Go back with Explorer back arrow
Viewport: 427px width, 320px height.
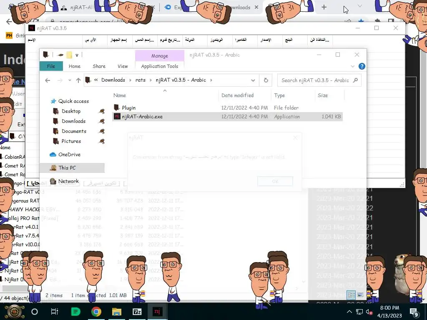coord(48,80)
